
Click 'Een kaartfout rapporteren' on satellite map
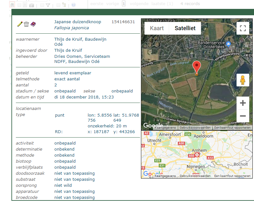232,128
